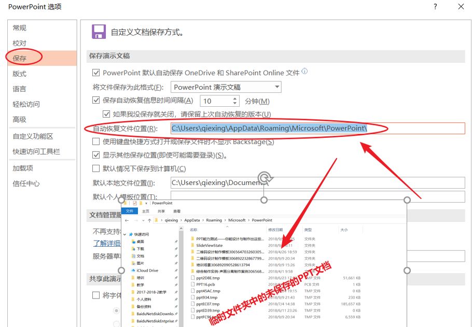
Task: Open the 查看 tab in Explorer ribbon
Action: (x=177, y=211)
